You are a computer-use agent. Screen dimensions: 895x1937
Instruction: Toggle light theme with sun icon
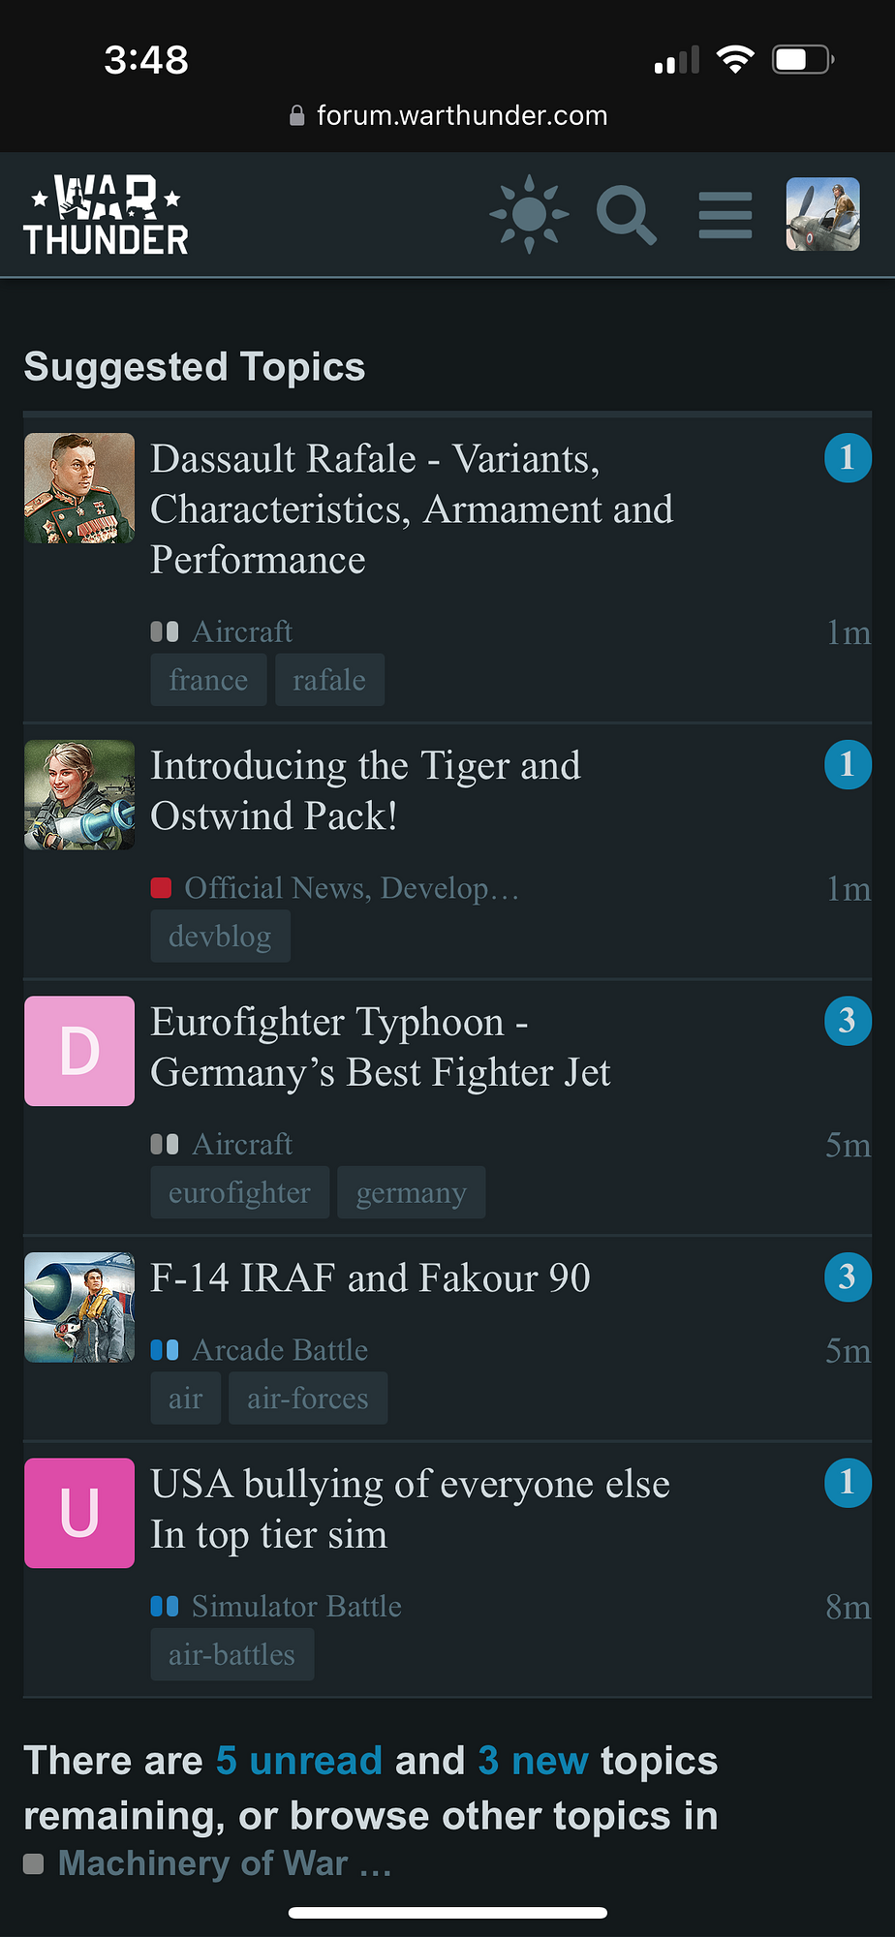click(529, 214)
